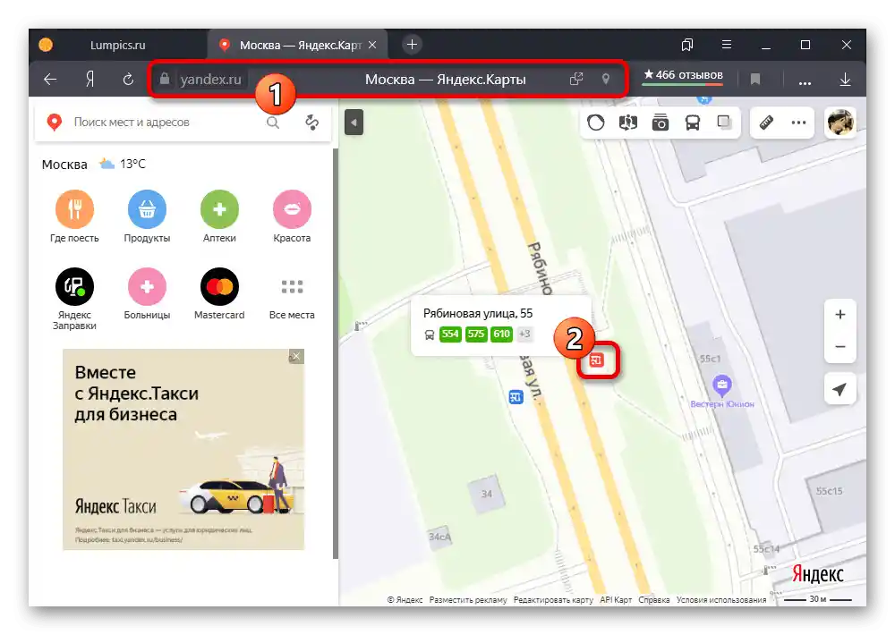This screenshot has height=635, width=895.
Task: Click the location pin icon in address bar
Action: [x=606, y=79]
